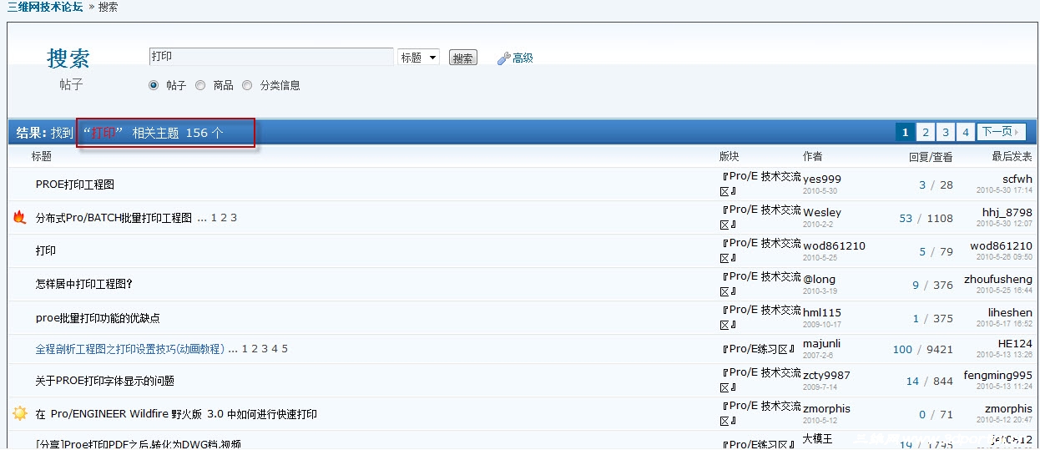
Task: Open author profile yes999
Action: click(822, 179)
